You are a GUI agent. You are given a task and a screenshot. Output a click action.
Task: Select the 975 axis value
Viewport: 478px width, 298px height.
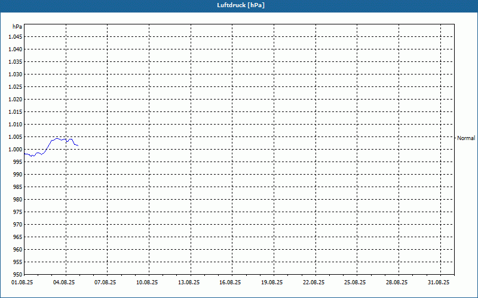coord(18,212)
